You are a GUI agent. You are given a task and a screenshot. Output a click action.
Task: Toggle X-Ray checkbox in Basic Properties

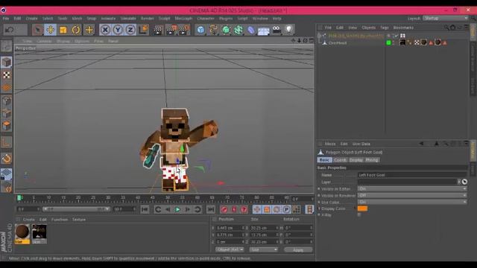point(359,215)
